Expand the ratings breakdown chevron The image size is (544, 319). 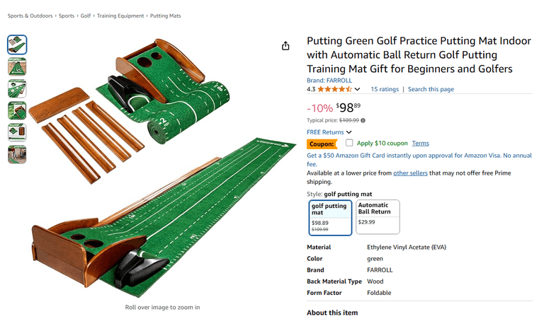357,89
